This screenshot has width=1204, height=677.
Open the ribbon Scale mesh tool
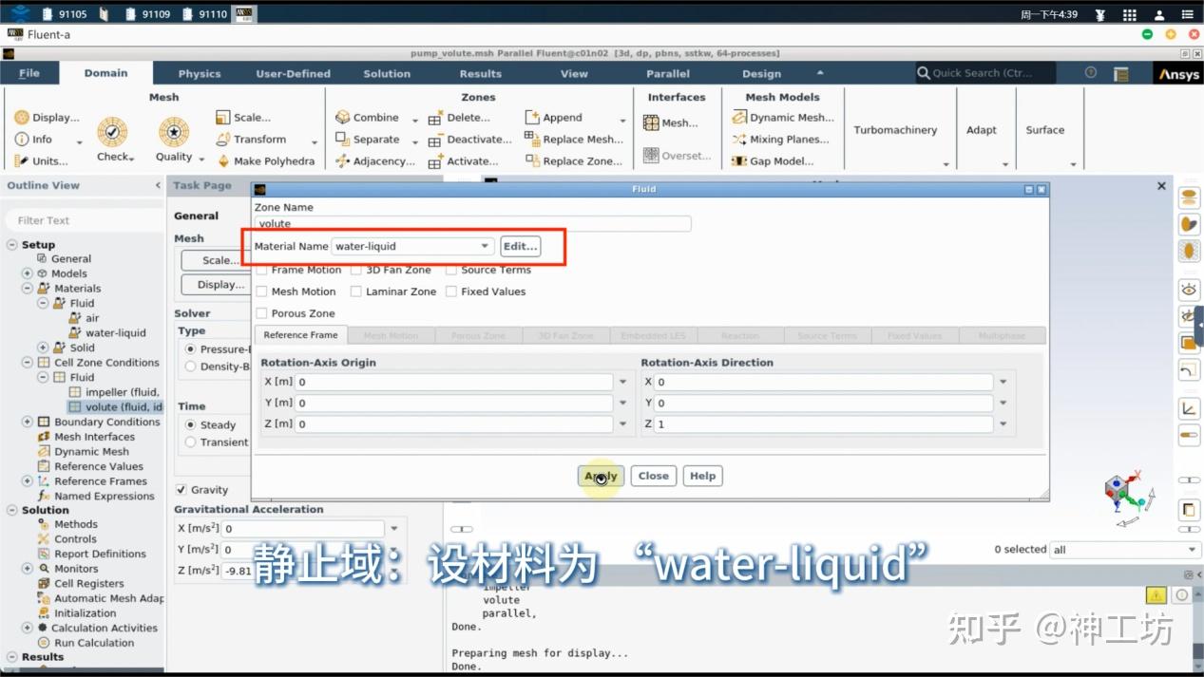pyautogui.click(x=243, y=118)
